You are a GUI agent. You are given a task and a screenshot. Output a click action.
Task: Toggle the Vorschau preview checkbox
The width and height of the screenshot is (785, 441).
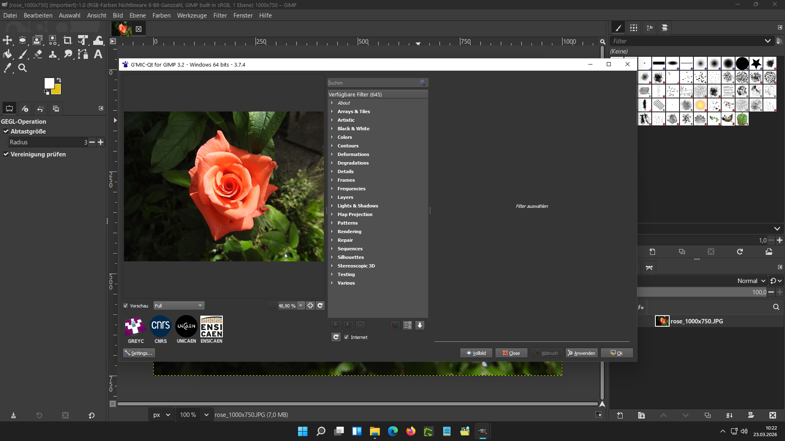(x=126, y=306)
